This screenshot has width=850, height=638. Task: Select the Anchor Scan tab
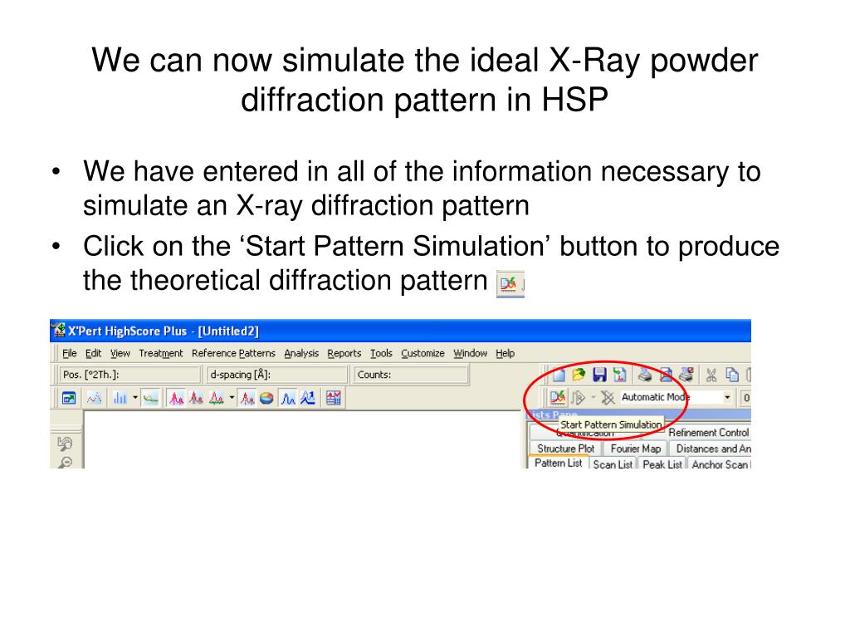pos(720,464)
